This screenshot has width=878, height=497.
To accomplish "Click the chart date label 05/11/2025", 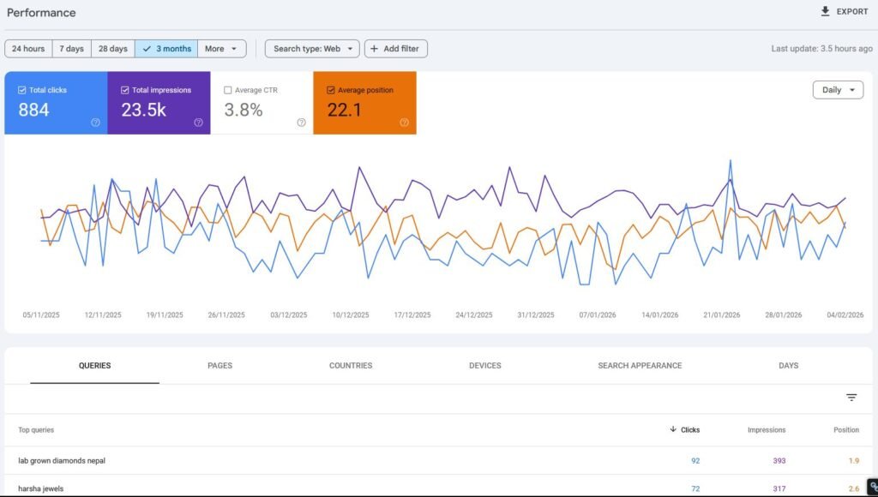I will 41,315.
